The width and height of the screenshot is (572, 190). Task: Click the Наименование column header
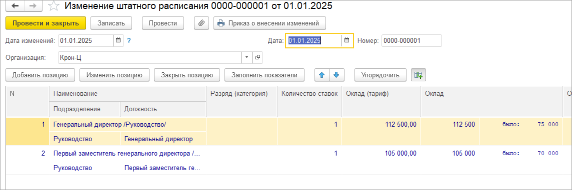point(127,94)
